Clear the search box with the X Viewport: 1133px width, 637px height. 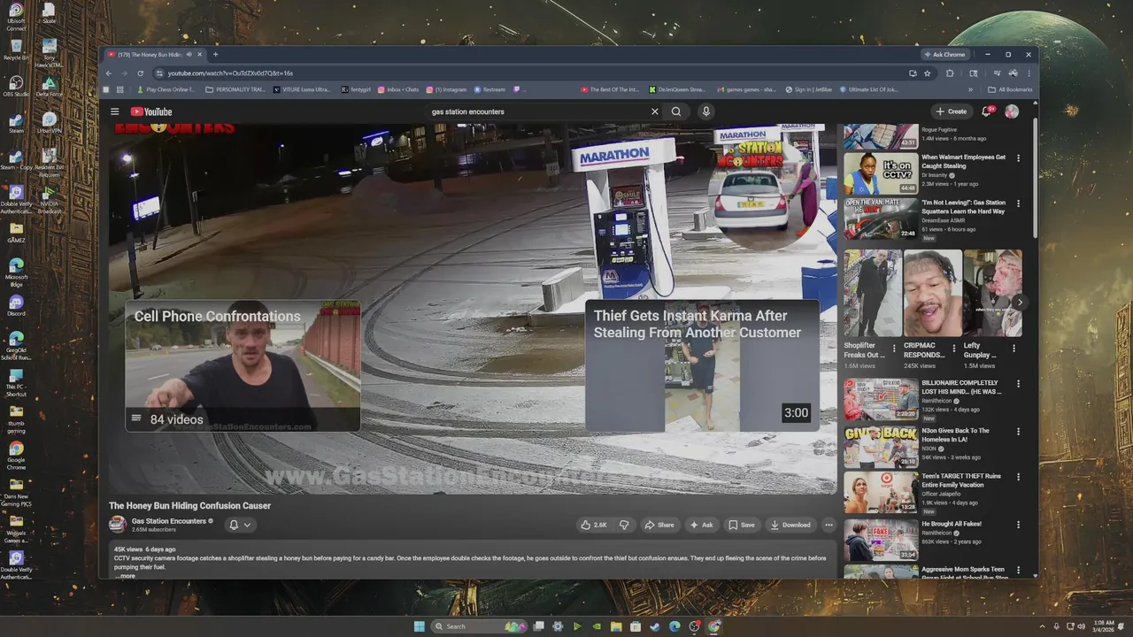click(x=655, y=111)
